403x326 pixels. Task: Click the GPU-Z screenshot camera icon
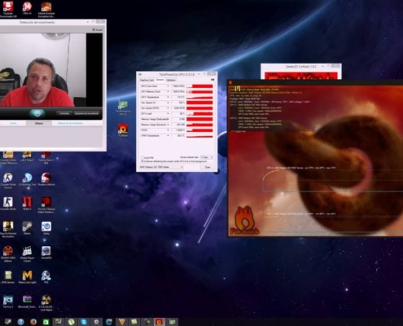[212, 80]
